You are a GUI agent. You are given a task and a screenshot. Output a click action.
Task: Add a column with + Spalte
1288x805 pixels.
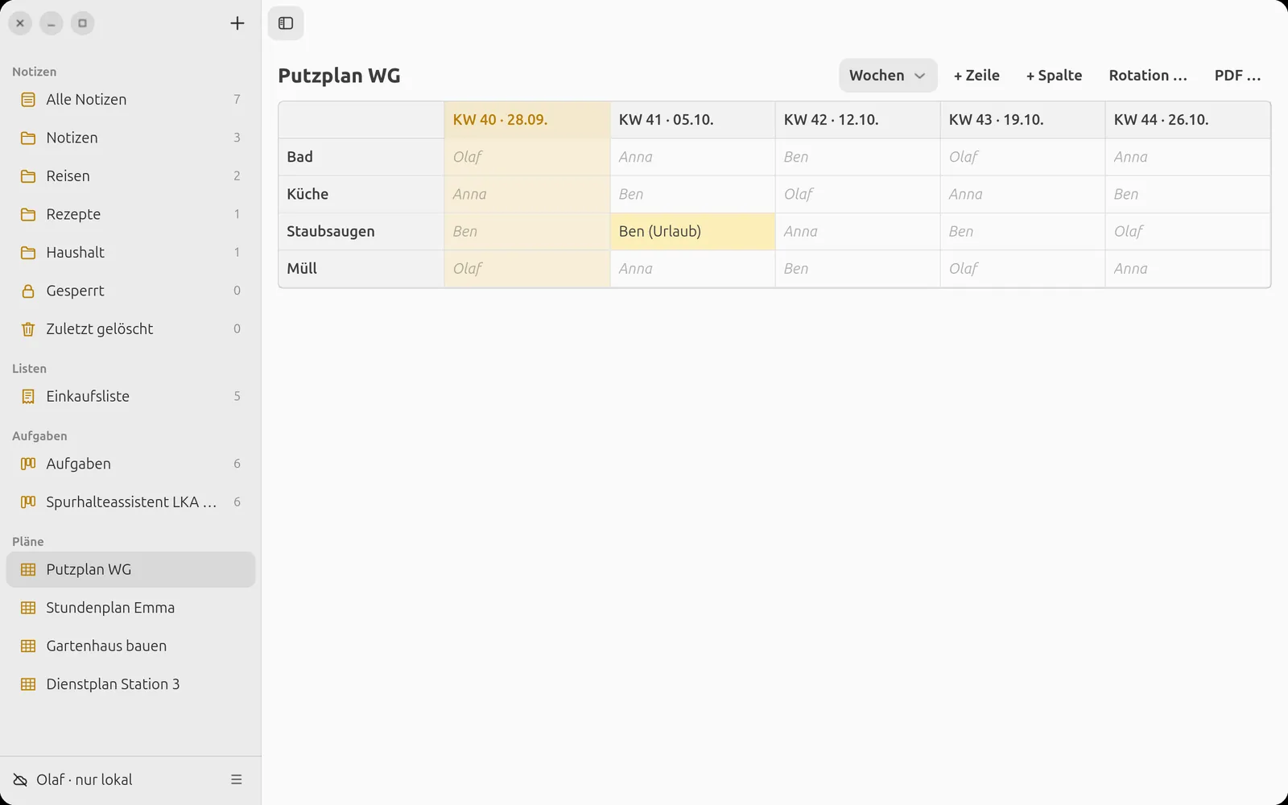click(x=1054, y=76)
